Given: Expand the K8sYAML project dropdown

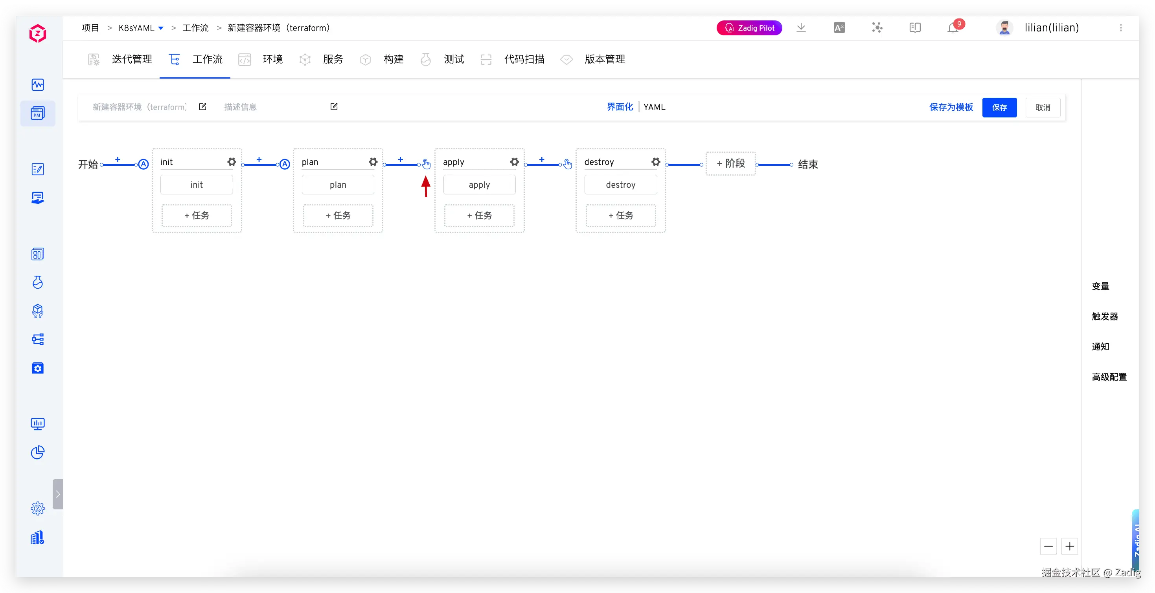Looking at the screenshot, I should coord(161,28).
